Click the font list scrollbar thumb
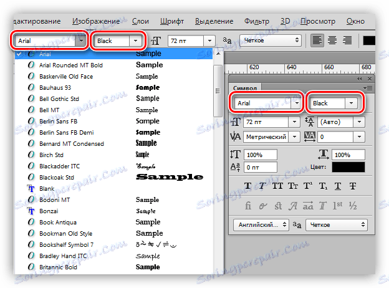Screen dimensions: 389x288 tap(218, 91)
